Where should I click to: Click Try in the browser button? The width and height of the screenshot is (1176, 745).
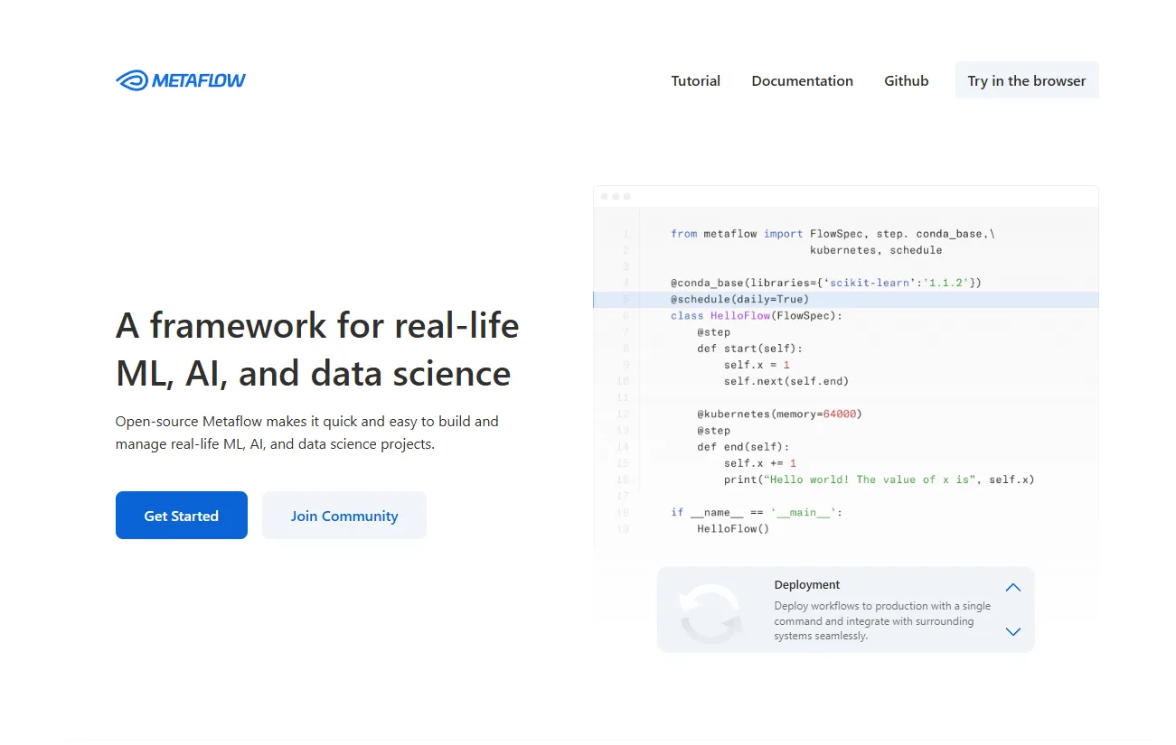(x=1027, y=80)
